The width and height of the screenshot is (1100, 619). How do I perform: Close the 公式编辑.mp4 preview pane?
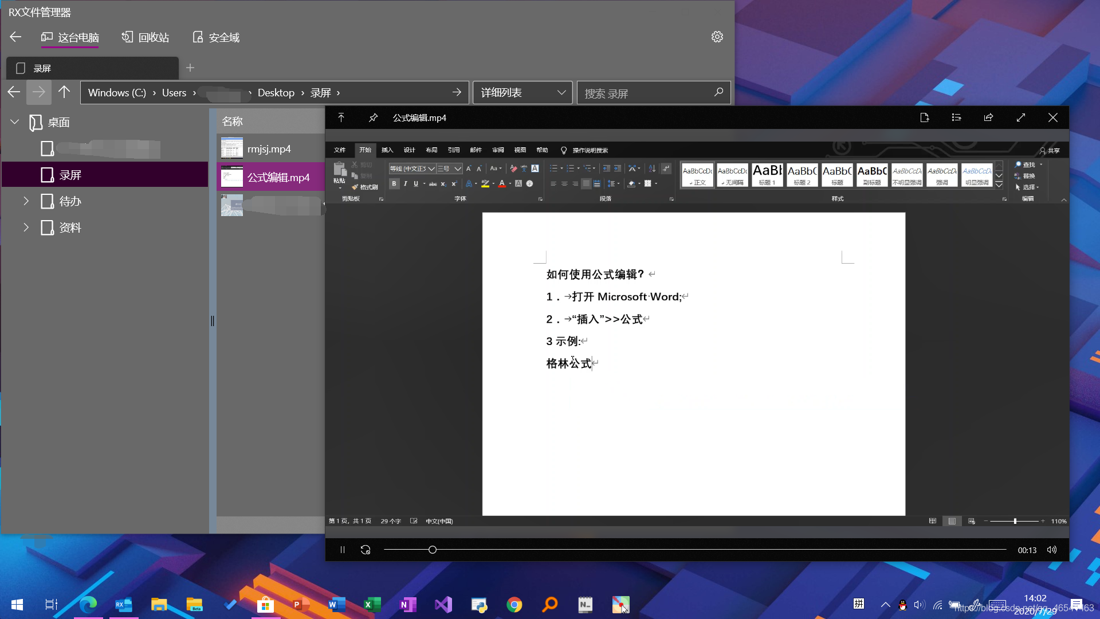pyautogui.click(x=1053, y=117)
